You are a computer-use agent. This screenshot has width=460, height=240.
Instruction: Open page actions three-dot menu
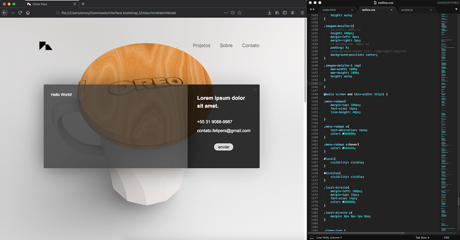point(226,13)
